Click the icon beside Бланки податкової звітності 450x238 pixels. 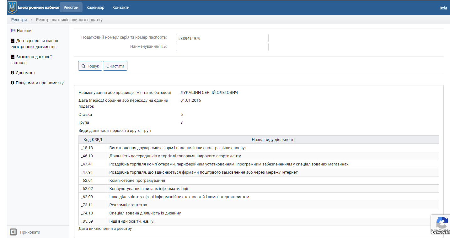pyautogui.click(x=13, y=57)
